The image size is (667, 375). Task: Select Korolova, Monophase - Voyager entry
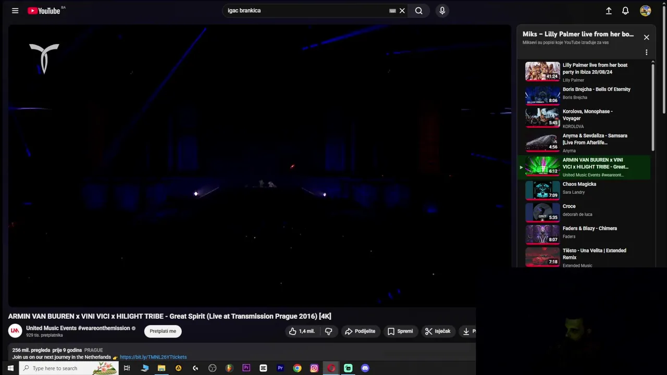pos(584,118)
